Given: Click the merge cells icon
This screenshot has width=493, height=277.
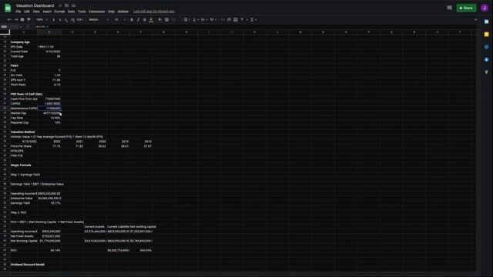Looking at the screenshot, I should [x=173, y=20].
